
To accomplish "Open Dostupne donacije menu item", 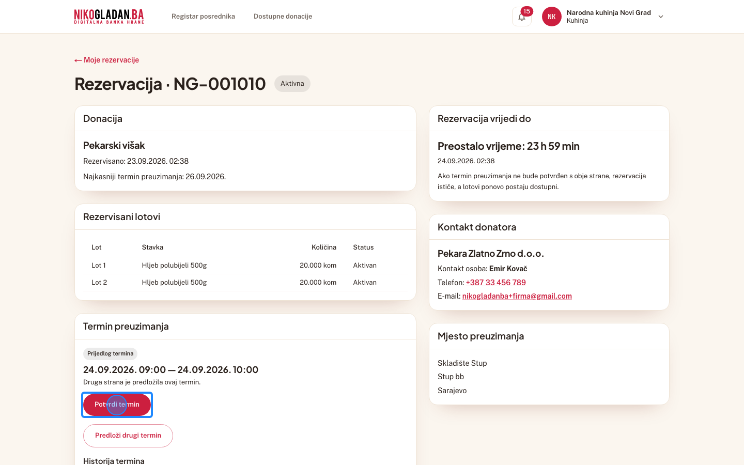I will 283,17.
